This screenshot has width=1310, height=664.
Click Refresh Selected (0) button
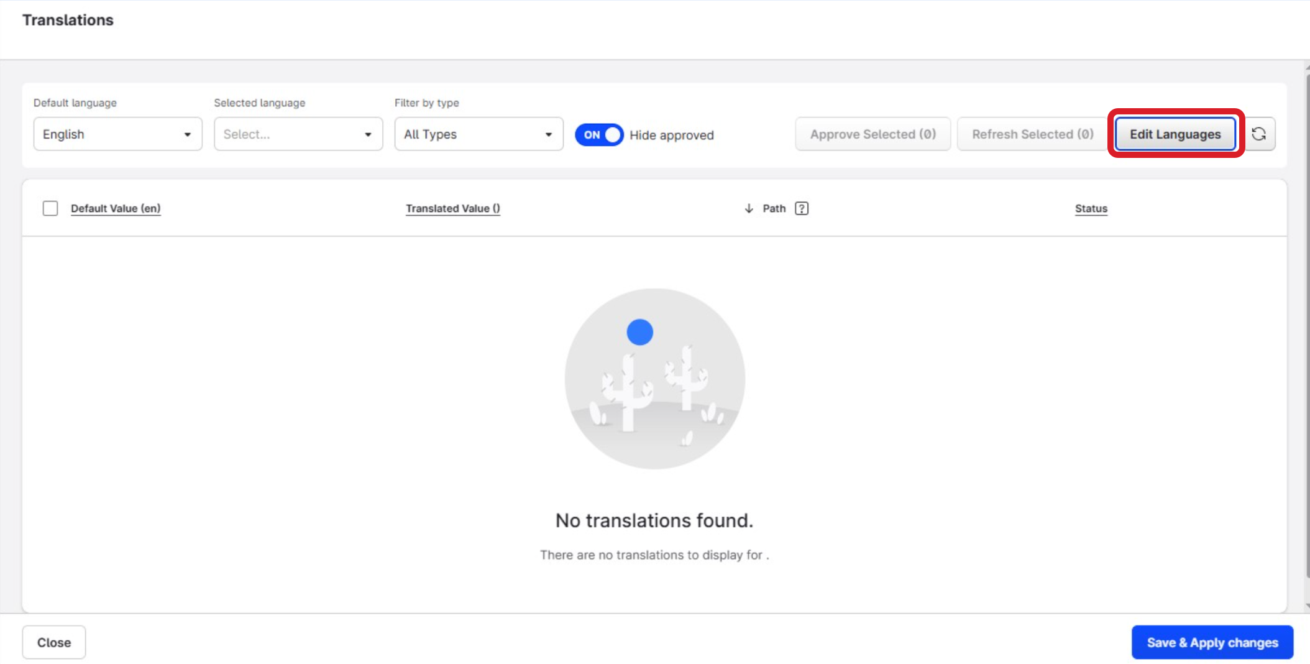coord(1032,134)
